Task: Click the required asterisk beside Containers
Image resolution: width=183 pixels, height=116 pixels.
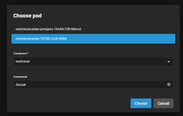Action: 28,53
